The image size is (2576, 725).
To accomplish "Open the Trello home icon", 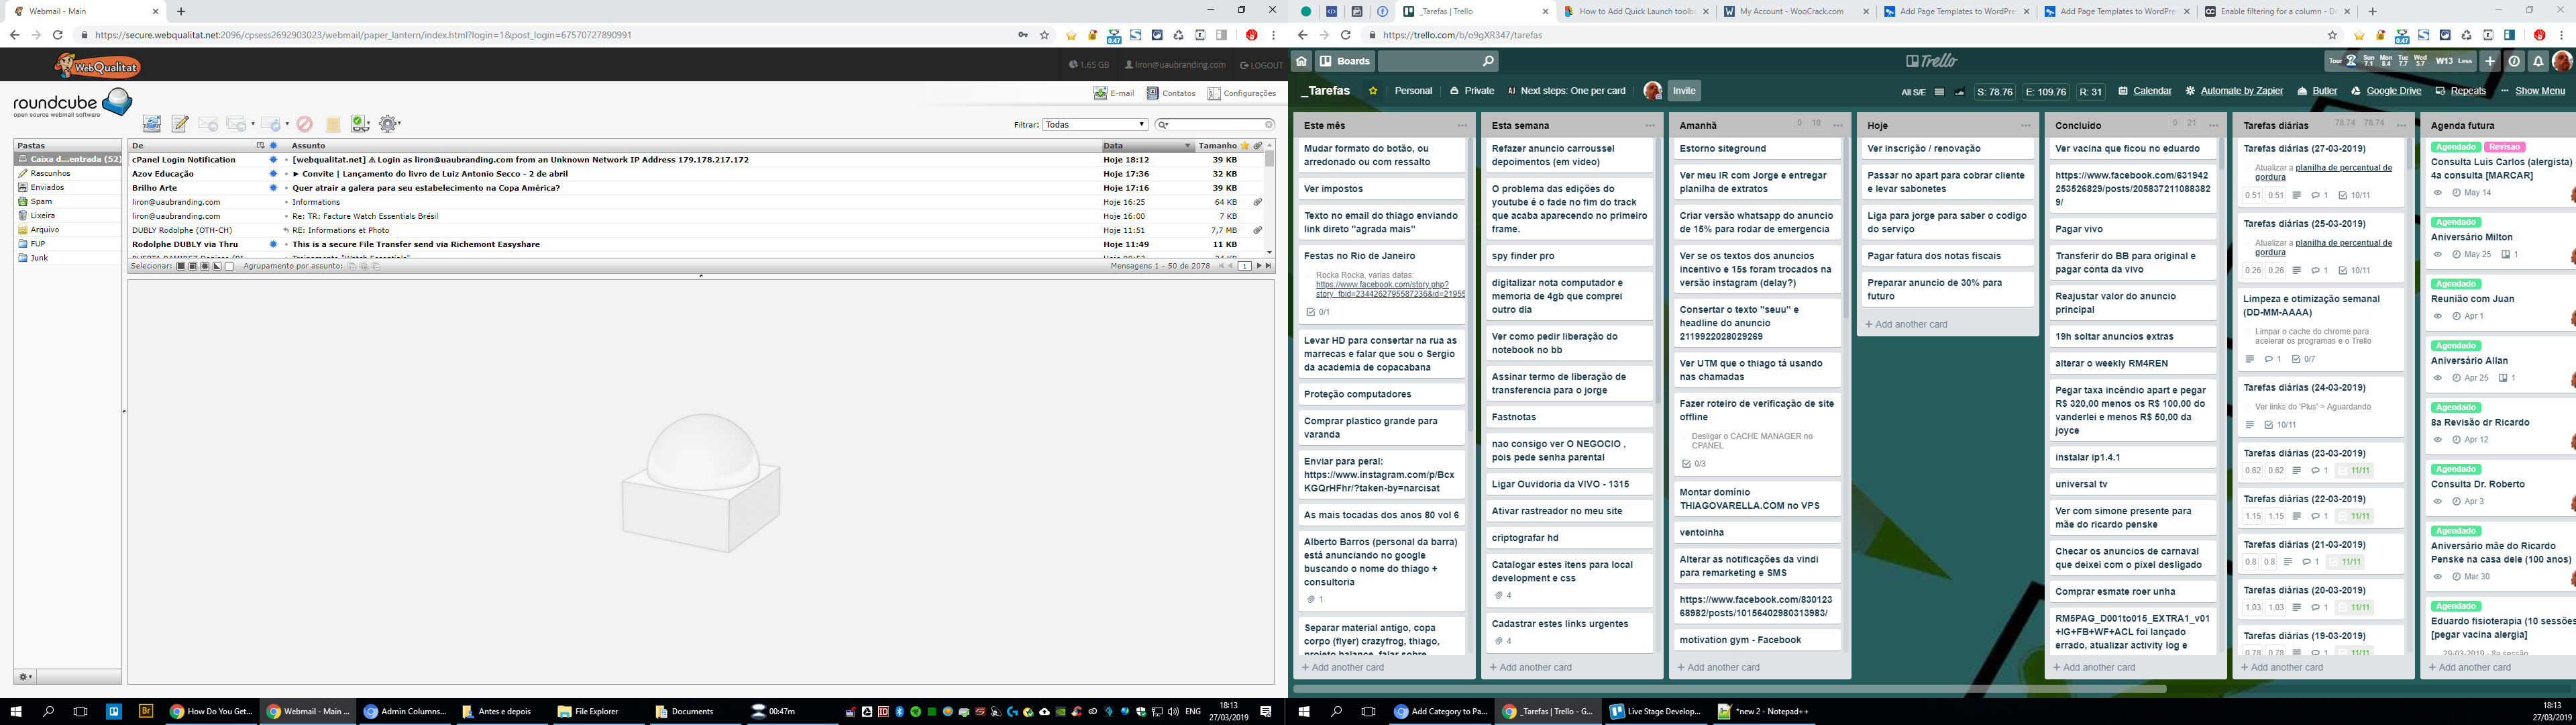I will tap(1301, 61).
